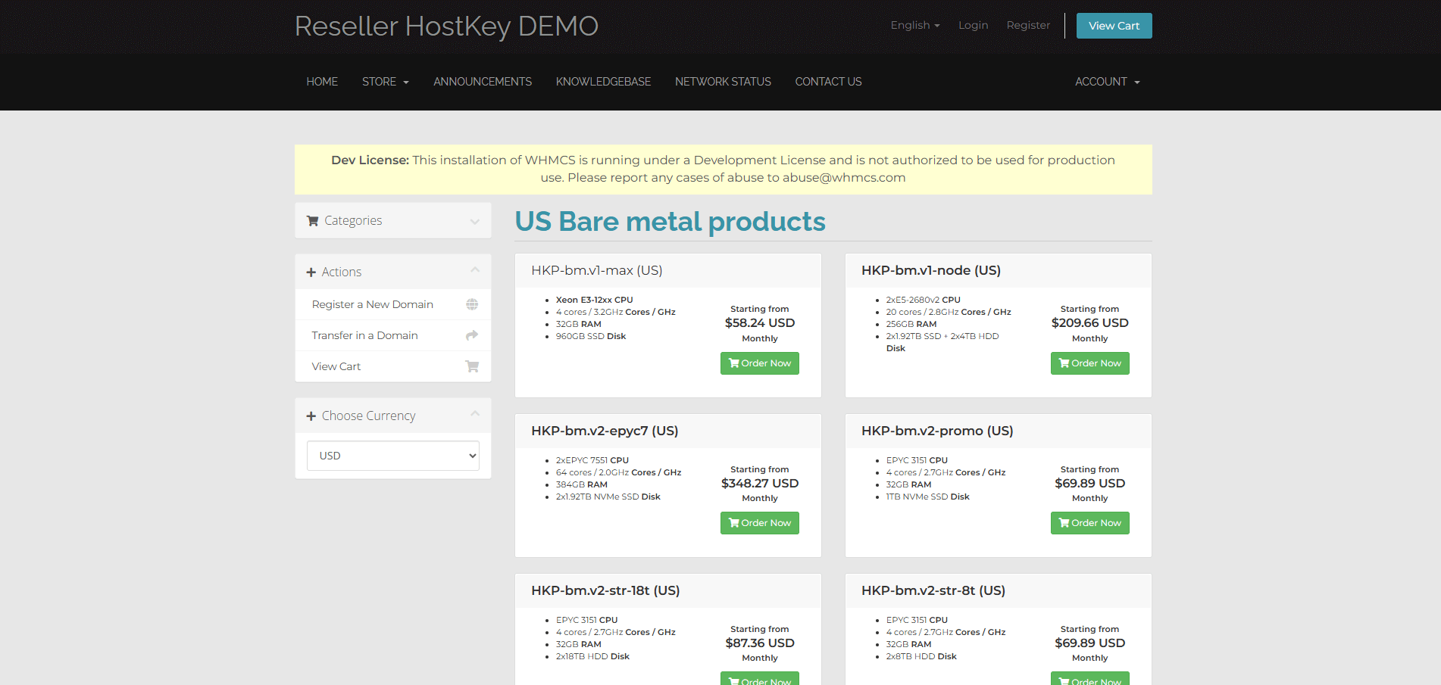Go to the KNOWLEDGEBASE page
This screenshot has height=685, width=1441.
click(x=603, y=82)
